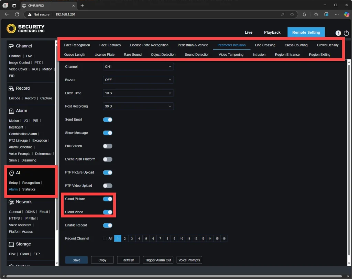Switch to the Region Entrance tab

[287, 55]
